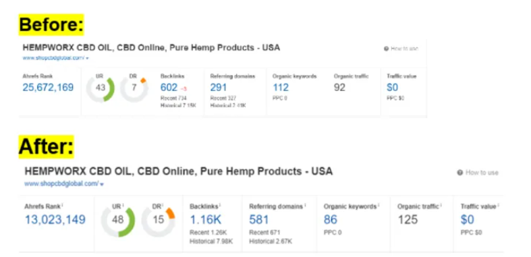Click info icon next to After Ahrefs Rank
This screenshot has width=531, height=257.
coord(63,205)
